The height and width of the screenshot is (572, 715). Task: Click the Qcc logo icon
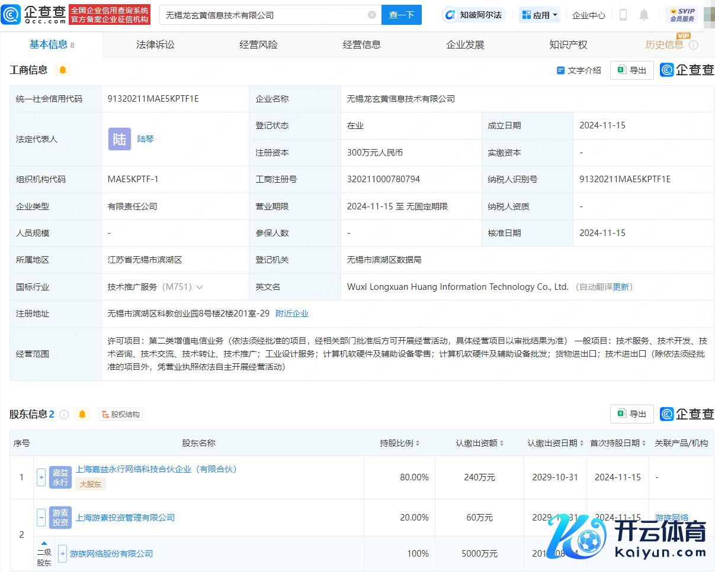[x=11, y=15]
